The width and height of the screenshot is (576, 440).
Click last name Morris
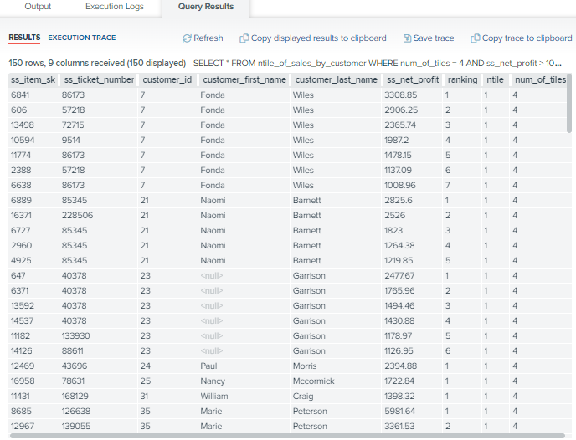coord(305,366)
